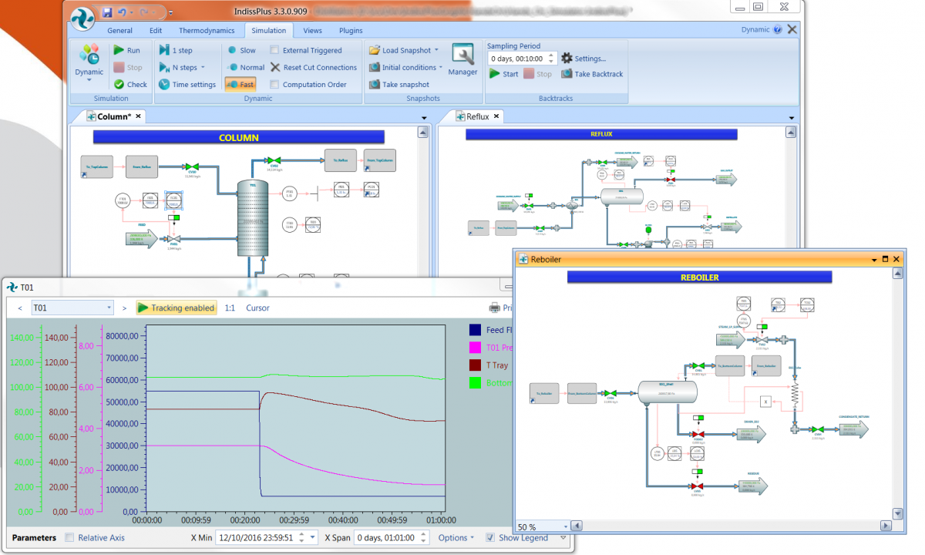
Task: Expand the Column pane tab list arrow
Action: click(x=424, y=117)
